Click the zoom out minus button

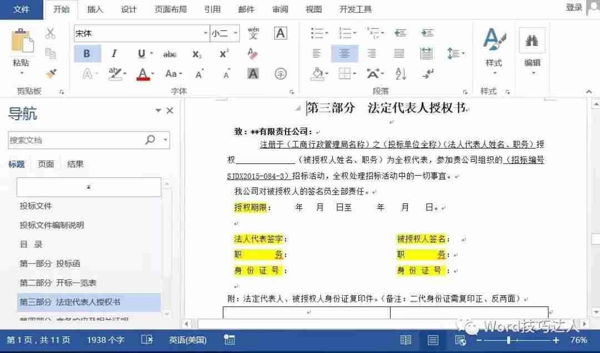click(479, 340)
